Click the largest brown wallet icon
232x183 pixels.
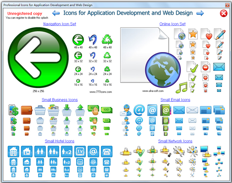(x=26, y=110)
